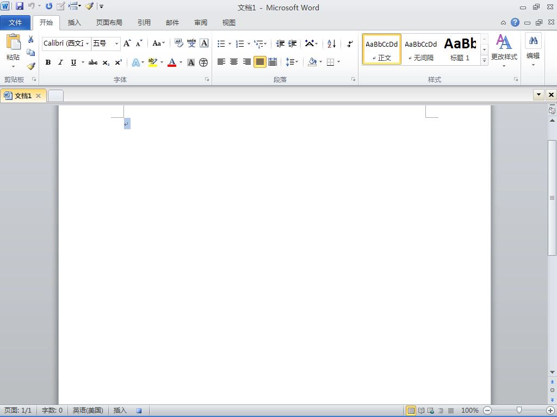Apply the 无间隔 style
Screen dimensions: 557x417
click(x=421, y=49)
